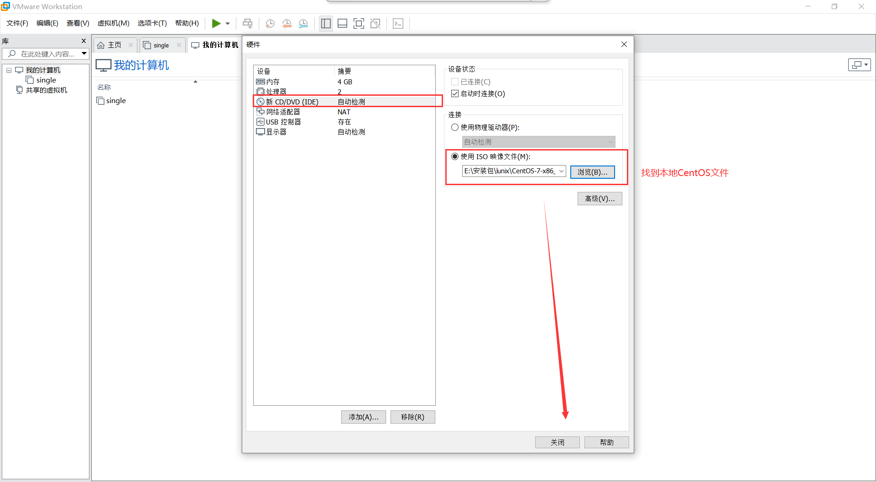The width and height of the screenshot is (876, 482).
Task: Open the library search filter dropdown arrow
Action: point(84,54)
